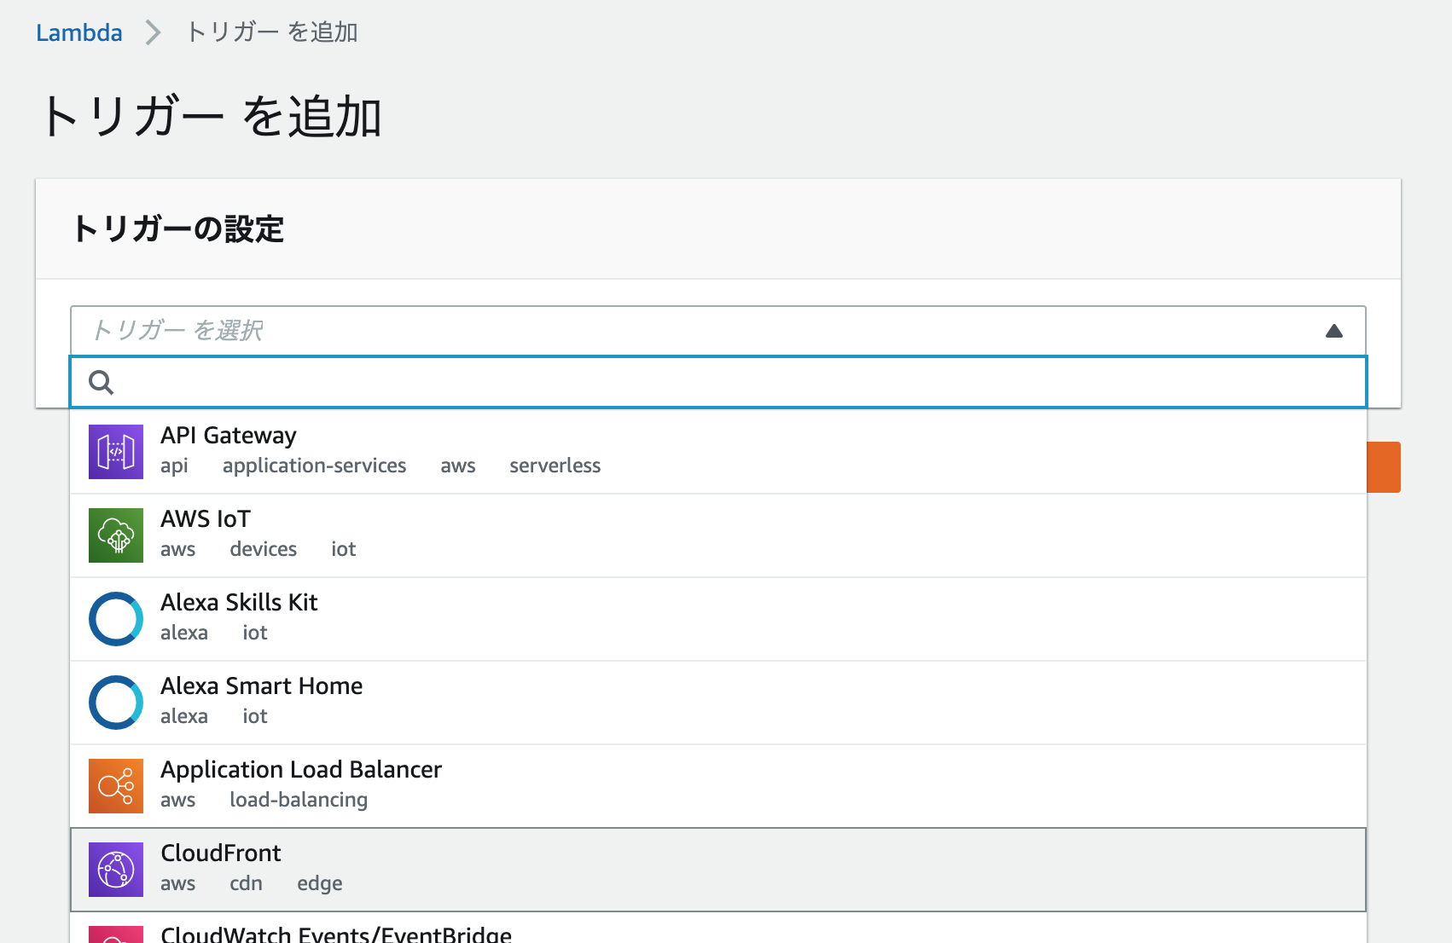Click the application-services tag under API Gateway
The image size is (1452, 943).
(314, 466)
